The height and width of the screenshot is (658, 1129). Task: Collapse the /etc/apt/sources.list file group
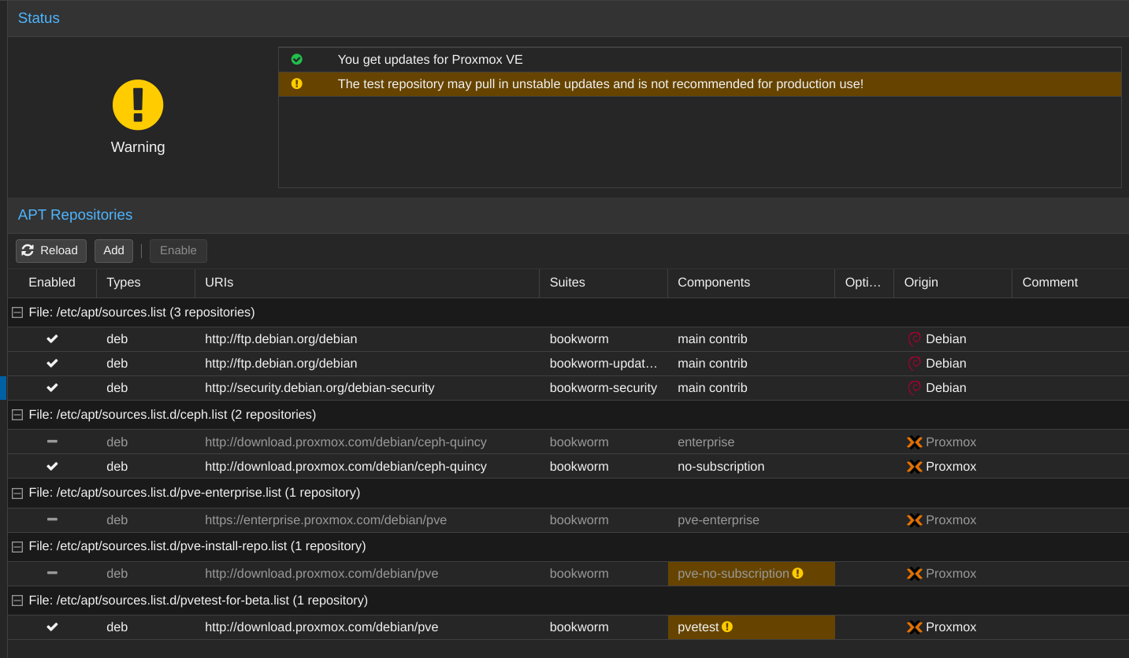pyautogui.click(x=17, y=312)
